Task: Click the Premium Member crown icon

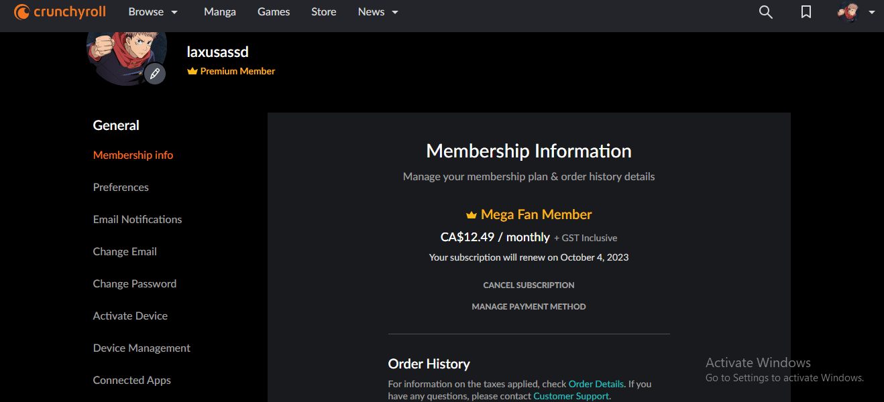Action: click(x=192, y=71)
